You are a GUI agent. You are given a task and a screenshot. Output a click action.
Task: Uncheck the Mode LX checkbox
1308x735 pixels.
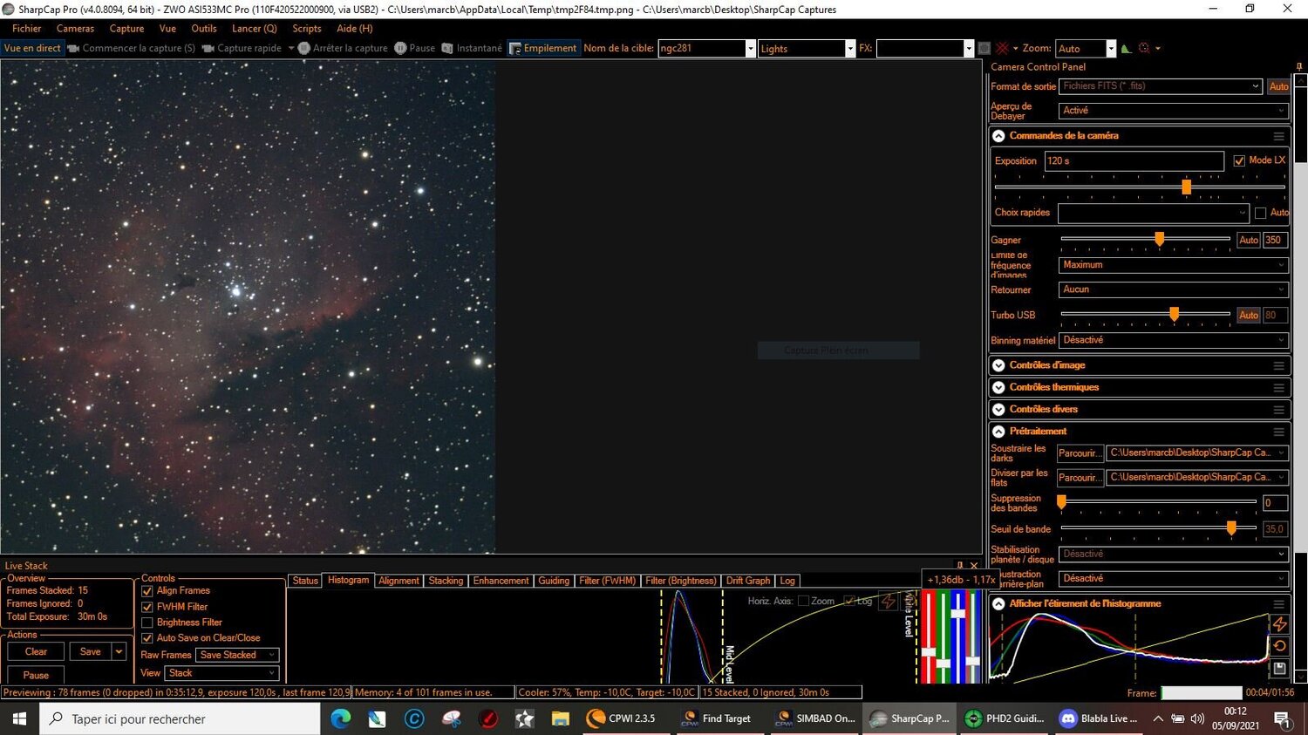coord(1239,160)
